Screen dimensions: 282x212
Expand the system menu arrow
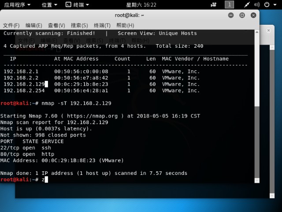[x=275, y=5]
